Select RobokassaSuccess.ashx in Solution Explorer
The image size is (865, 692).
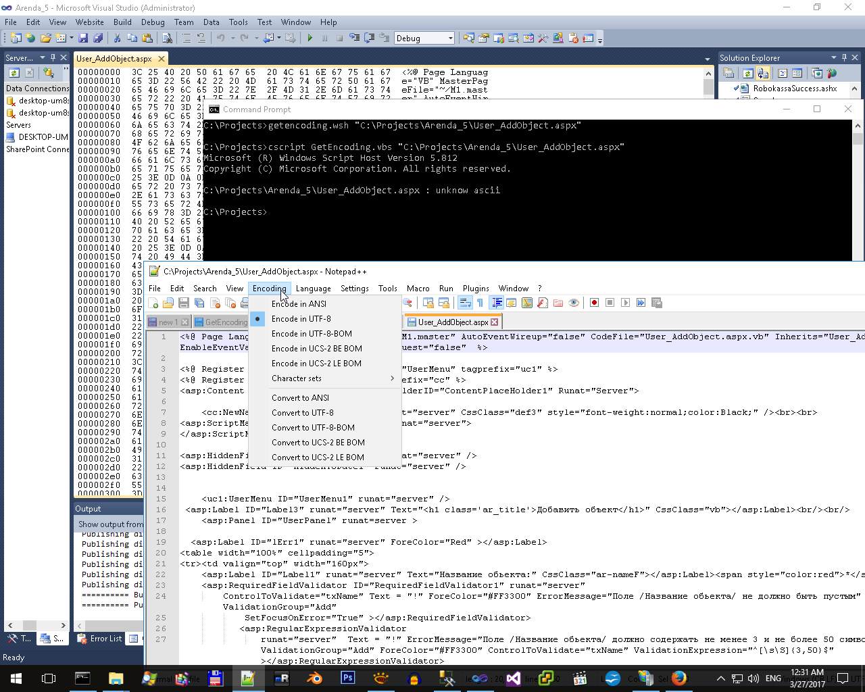click(795, 89)
